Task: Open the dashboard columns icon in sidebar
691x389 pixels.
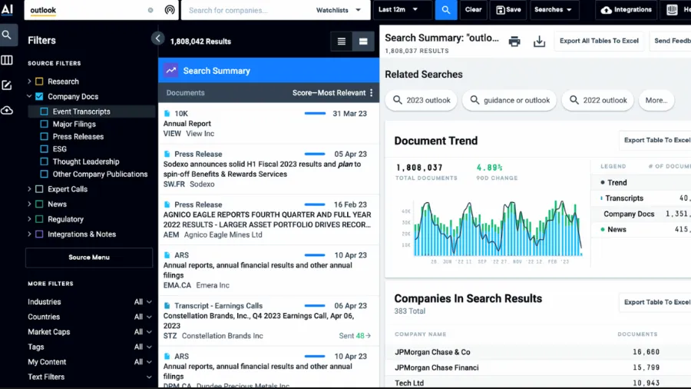Action: (7, 60)
